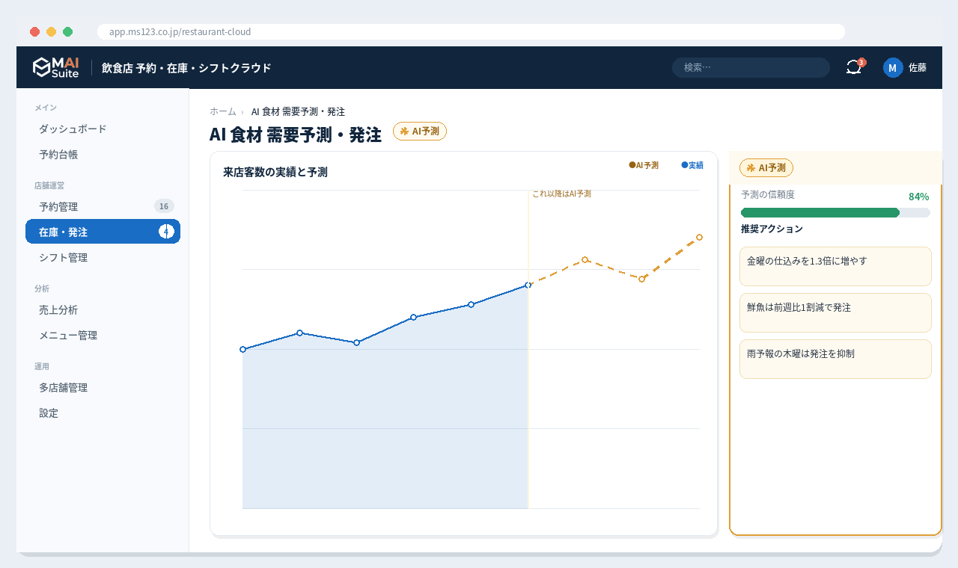958x568 pixels.
Task: Click the orange AI予測 legend dot
Action: click(632, 164)
